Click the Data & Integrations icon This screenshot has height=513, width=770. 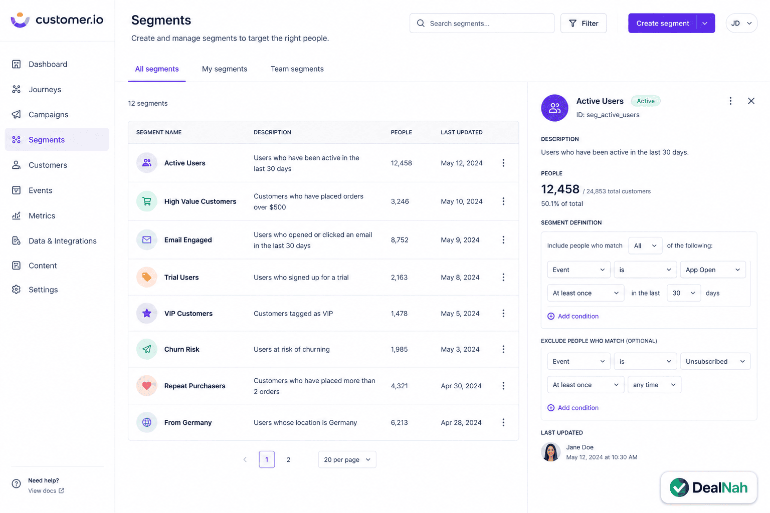(x=17, y=240)
